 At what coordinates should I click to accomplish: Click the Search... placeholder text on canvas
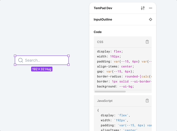click(33, 60)
